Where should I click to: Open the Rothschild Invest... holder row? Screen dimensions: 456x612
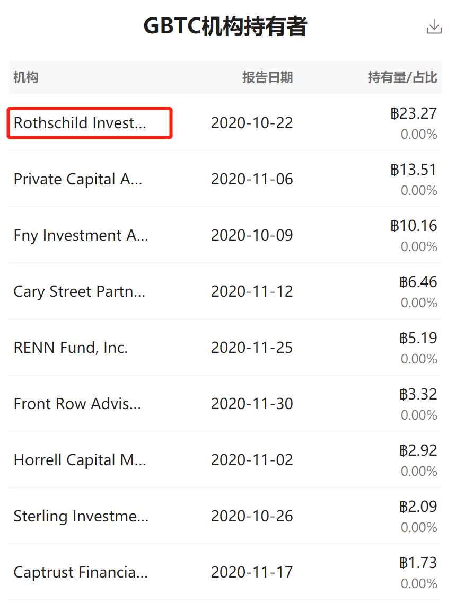(225, 123)
